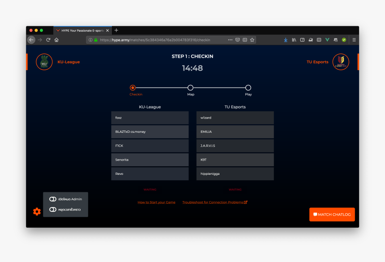Open the Downloads arrow icon
Image resolution: width=385 pixels, height=262 pixels.
[286, 40]
